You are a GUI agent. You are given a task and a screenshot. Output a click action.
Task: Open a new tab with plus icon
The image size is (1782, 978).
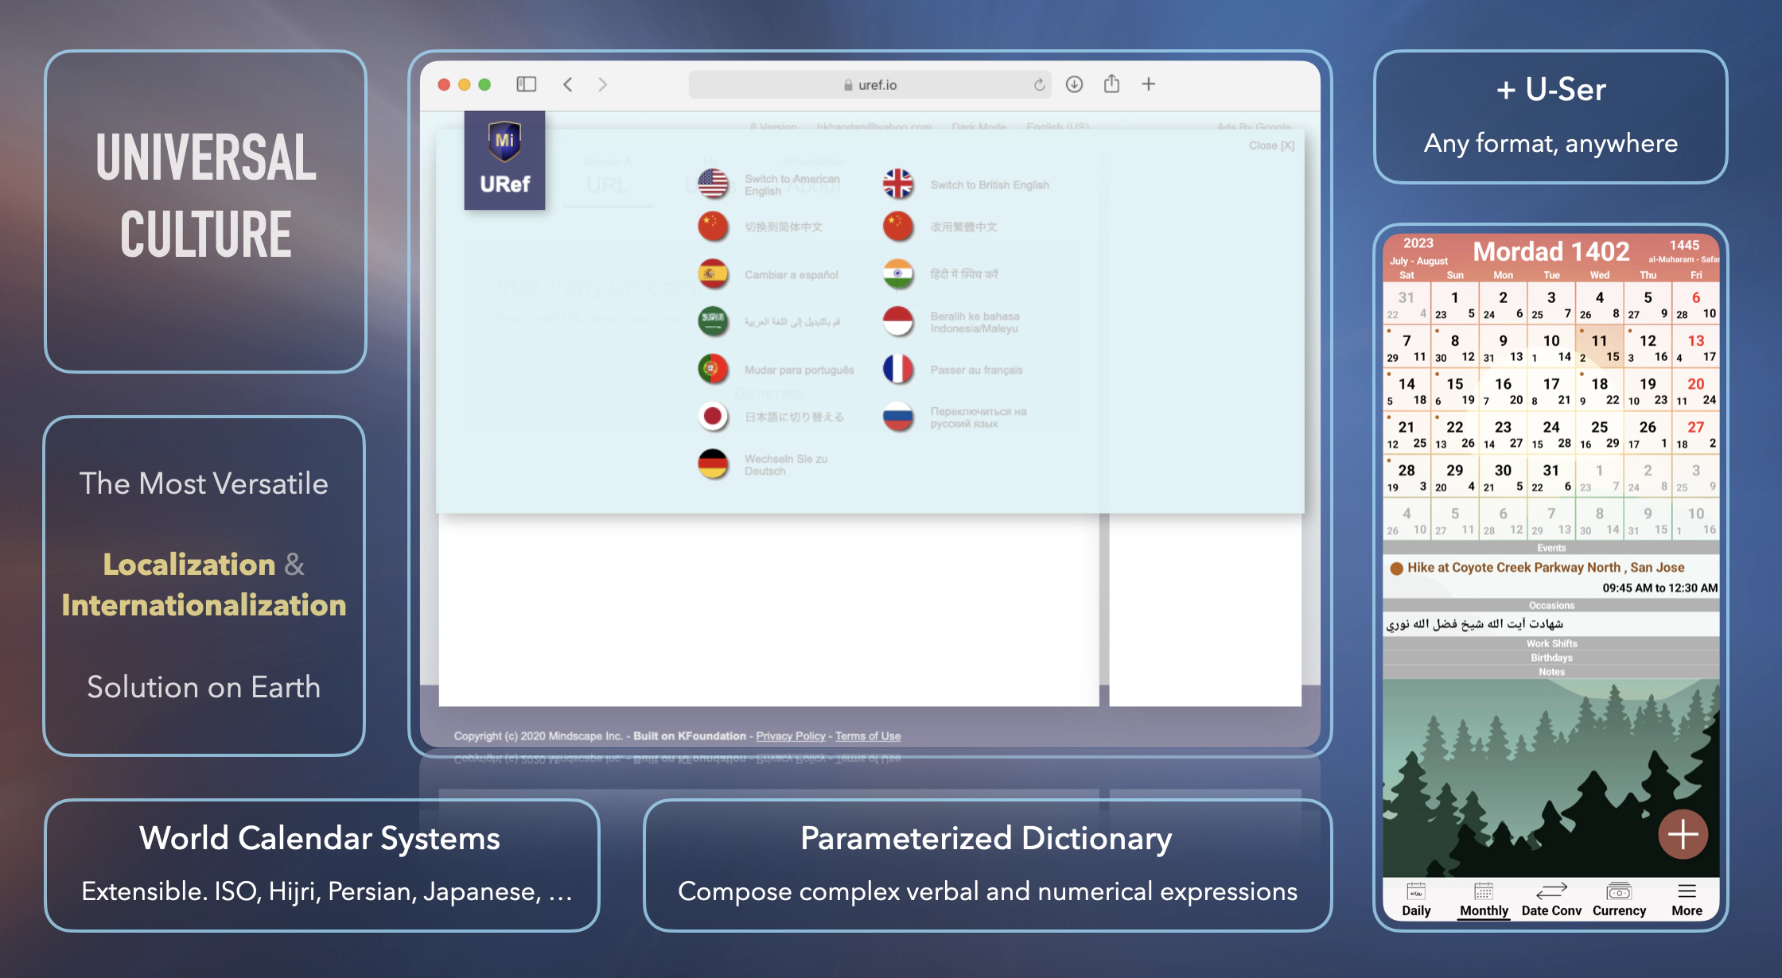(1148, 84)
